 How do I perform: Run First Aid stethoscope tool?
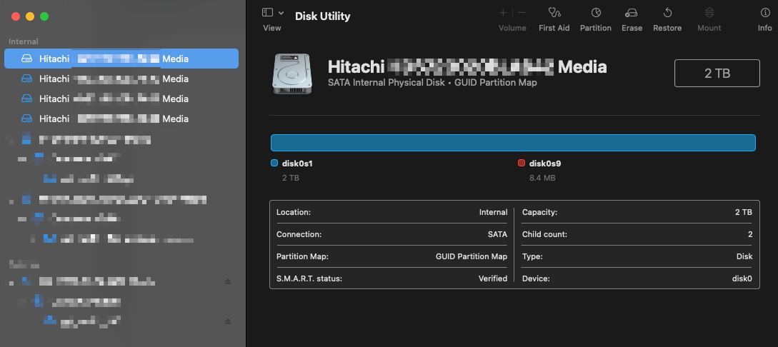point(554,13)
